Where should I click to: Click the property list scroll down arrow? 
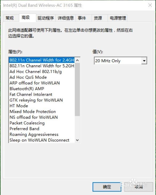tap(77, 140)
